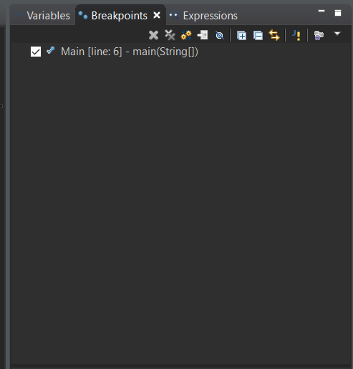Show breakpoints supported by selected target
Viewport: 353px width, 369px height.
point(186,35)
